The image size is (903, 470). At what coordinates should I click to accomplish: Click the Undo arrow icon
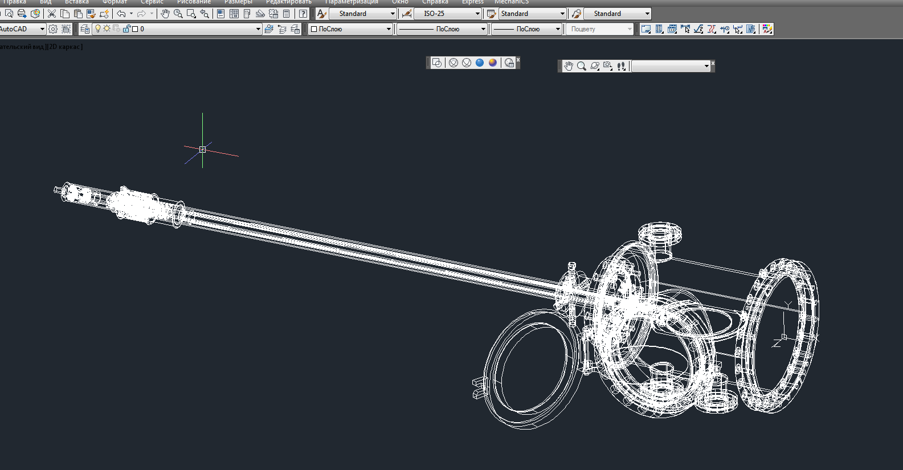(x=121, y=14)
